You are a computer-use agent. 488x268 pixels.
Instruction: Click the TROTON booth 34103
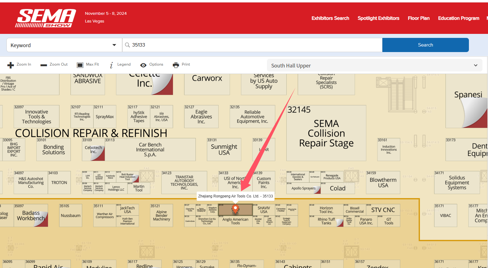(59, 182)
